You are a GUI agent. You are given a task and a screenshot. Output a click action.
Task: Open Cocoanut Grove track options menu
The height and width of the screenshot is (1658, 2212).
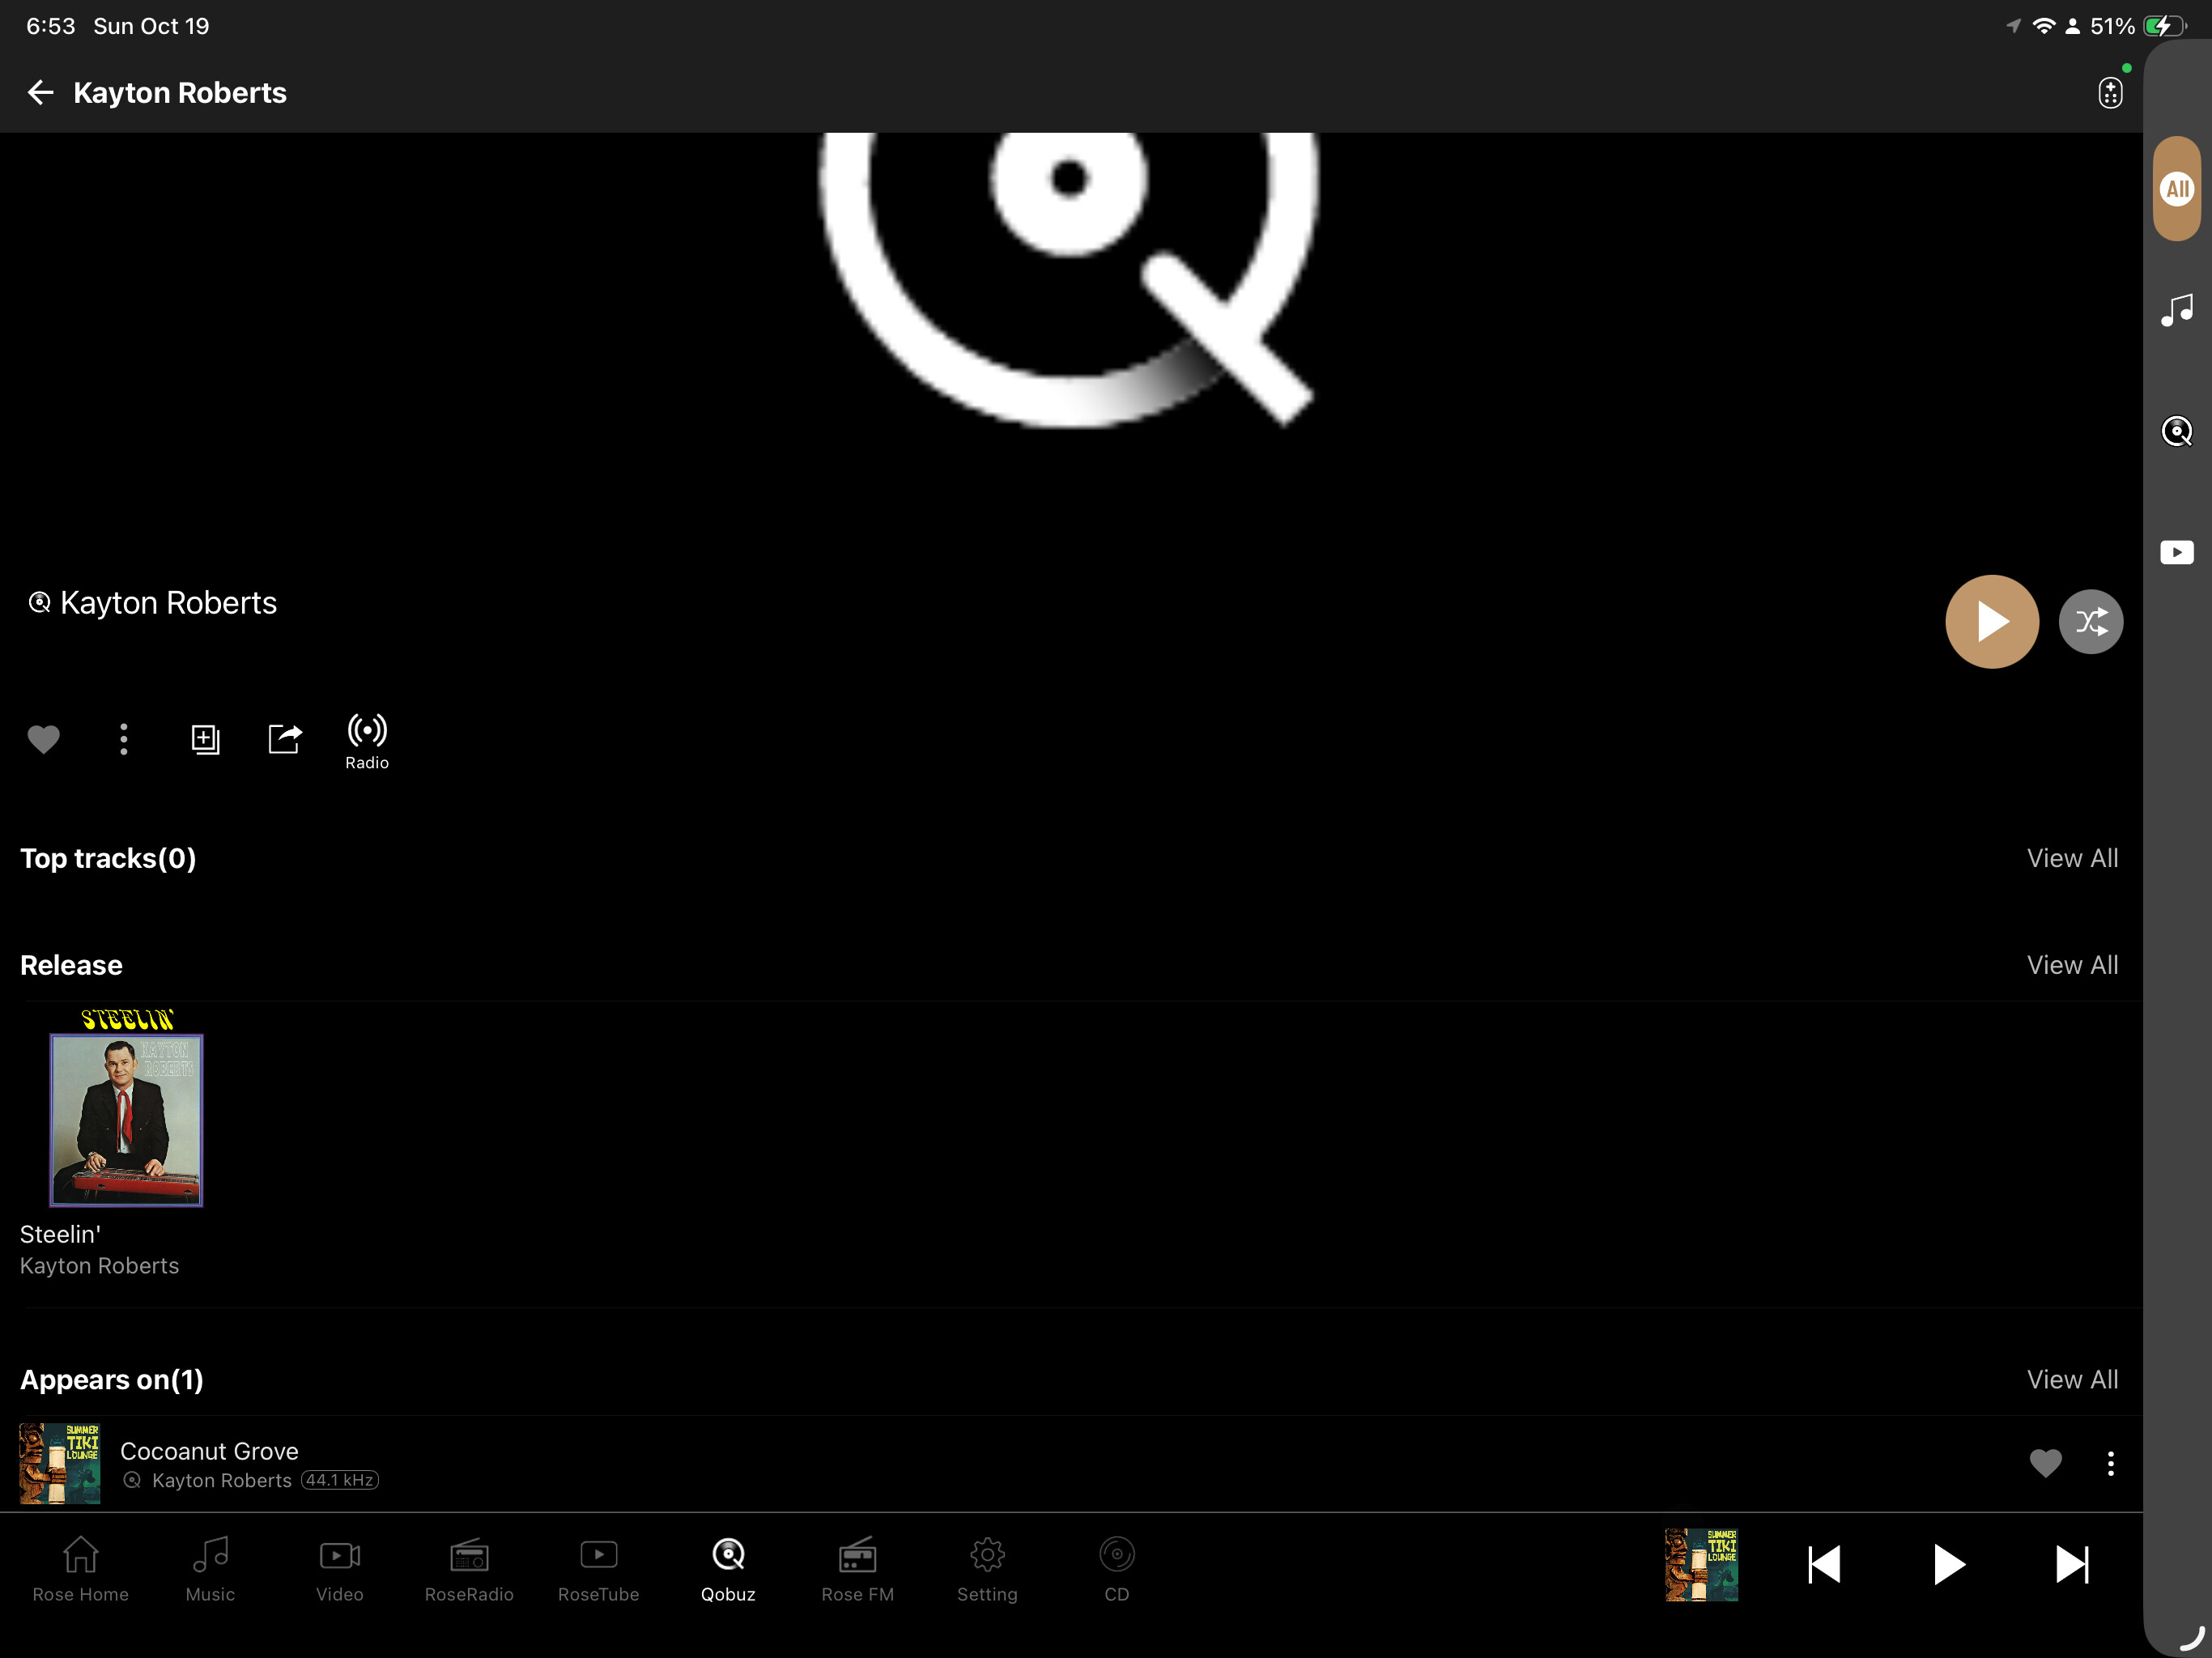click(x=2110, y=1463)
